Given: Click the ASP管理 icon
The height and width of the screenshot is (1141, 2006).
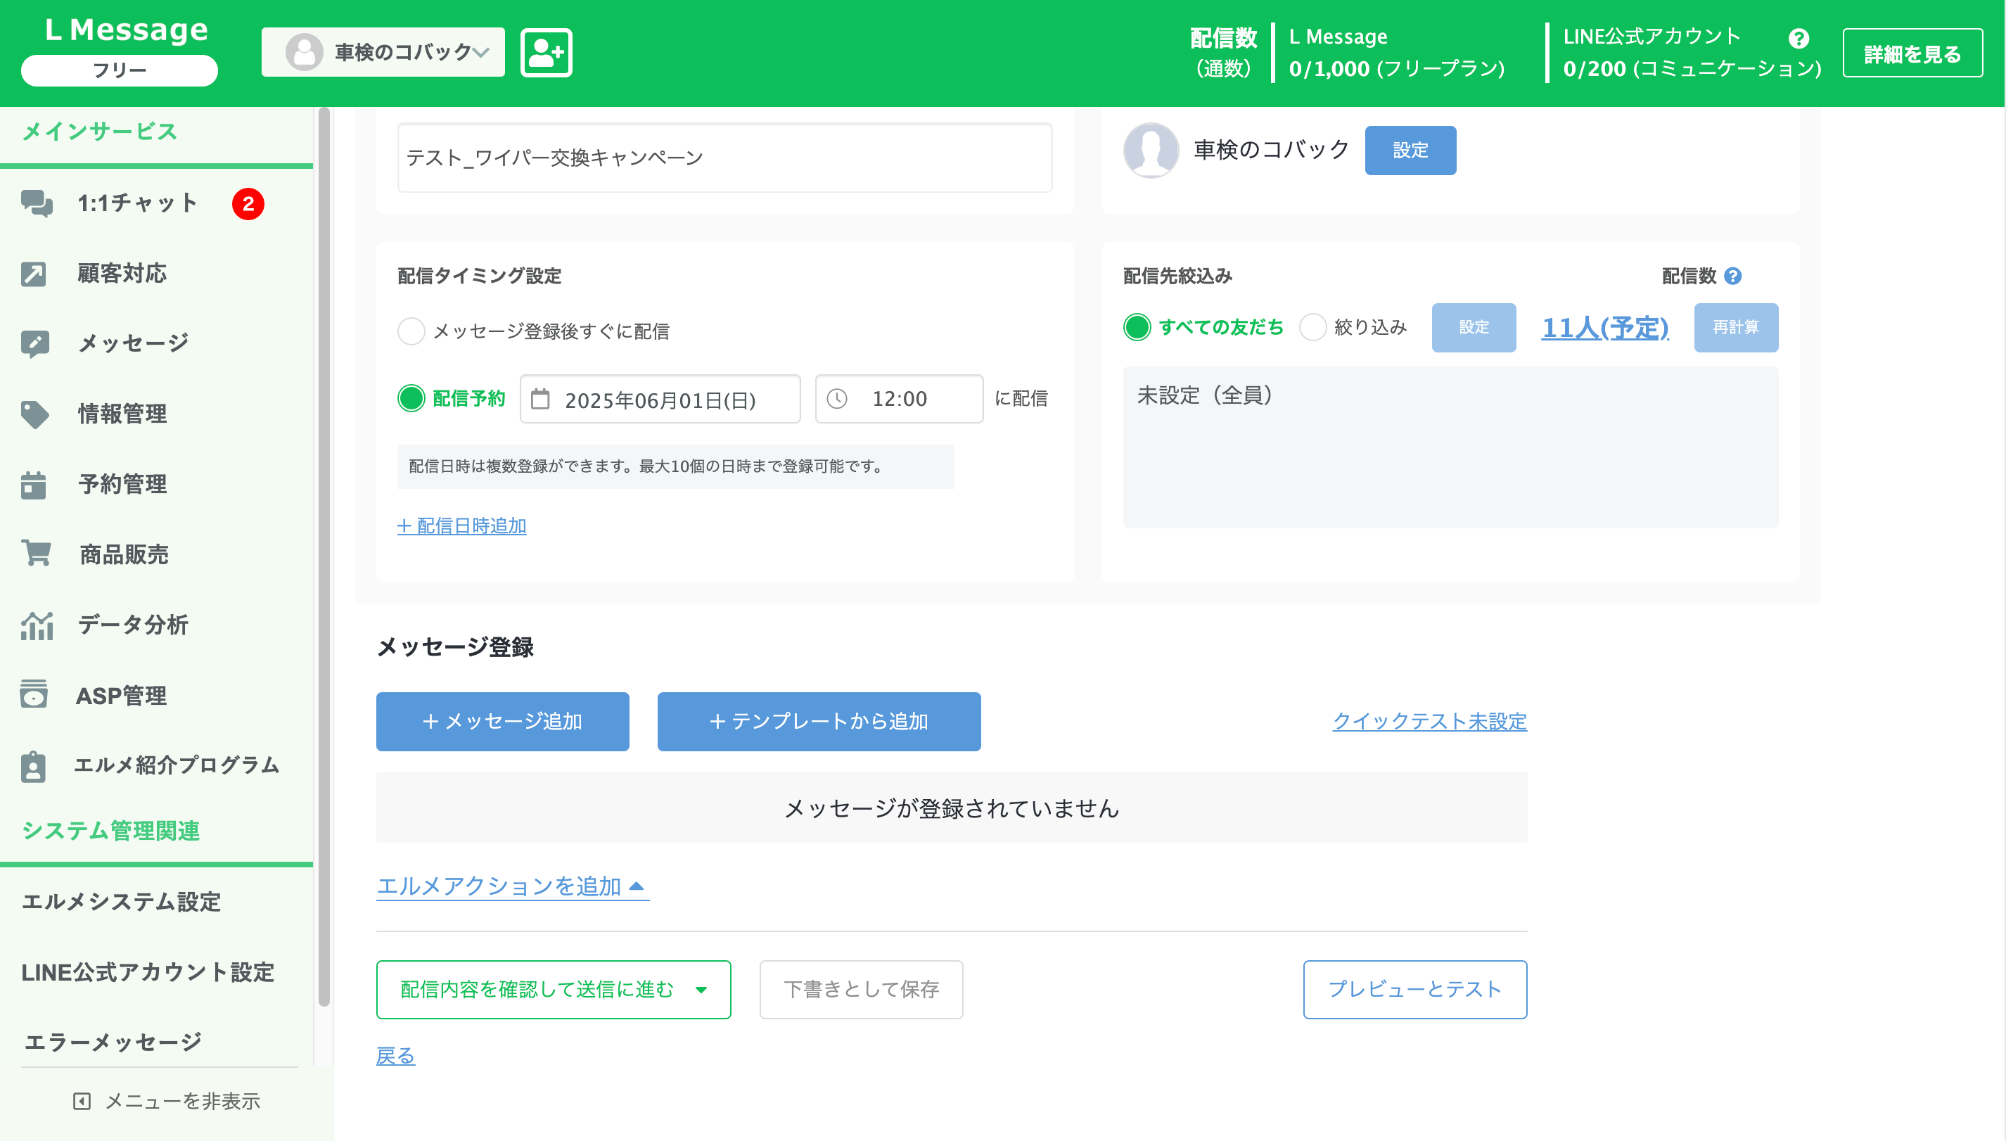Looking at the screenshot, I should tap(34, 695).
